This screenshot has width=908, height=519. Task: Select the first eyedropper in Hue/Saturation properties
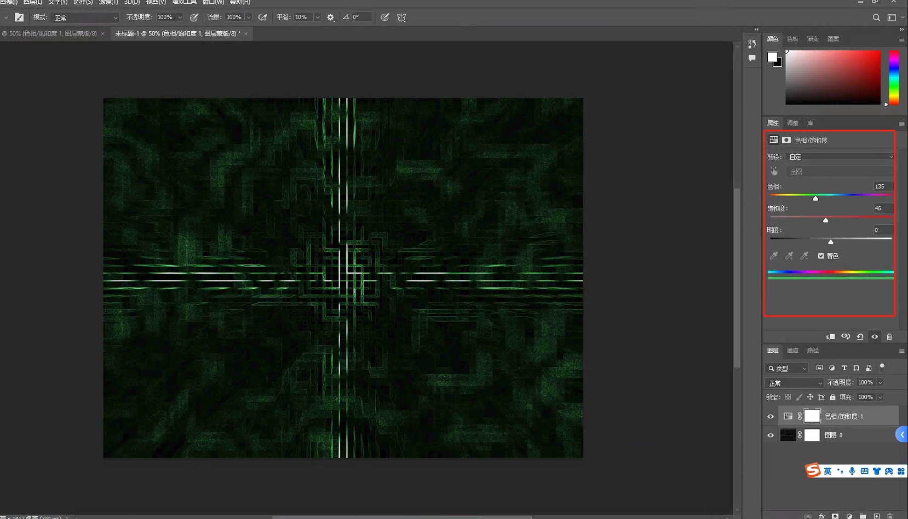coord(774,255)
